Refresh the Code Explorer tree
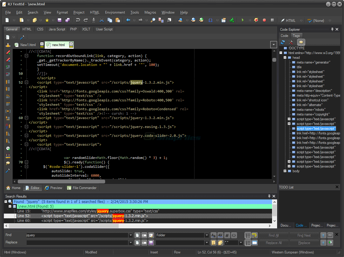 pos(283,42)
